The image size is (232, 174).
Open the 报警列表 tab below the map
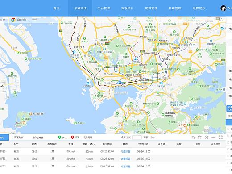tap(18, 137)
